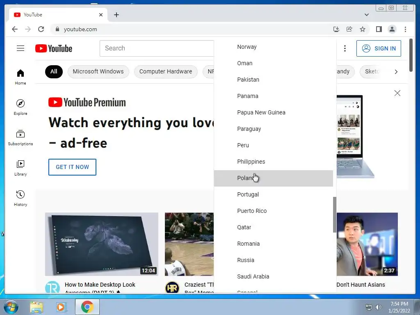420x315 pixels.
Task: Choose Papua New Guinea from list
Action: point(273,112)
